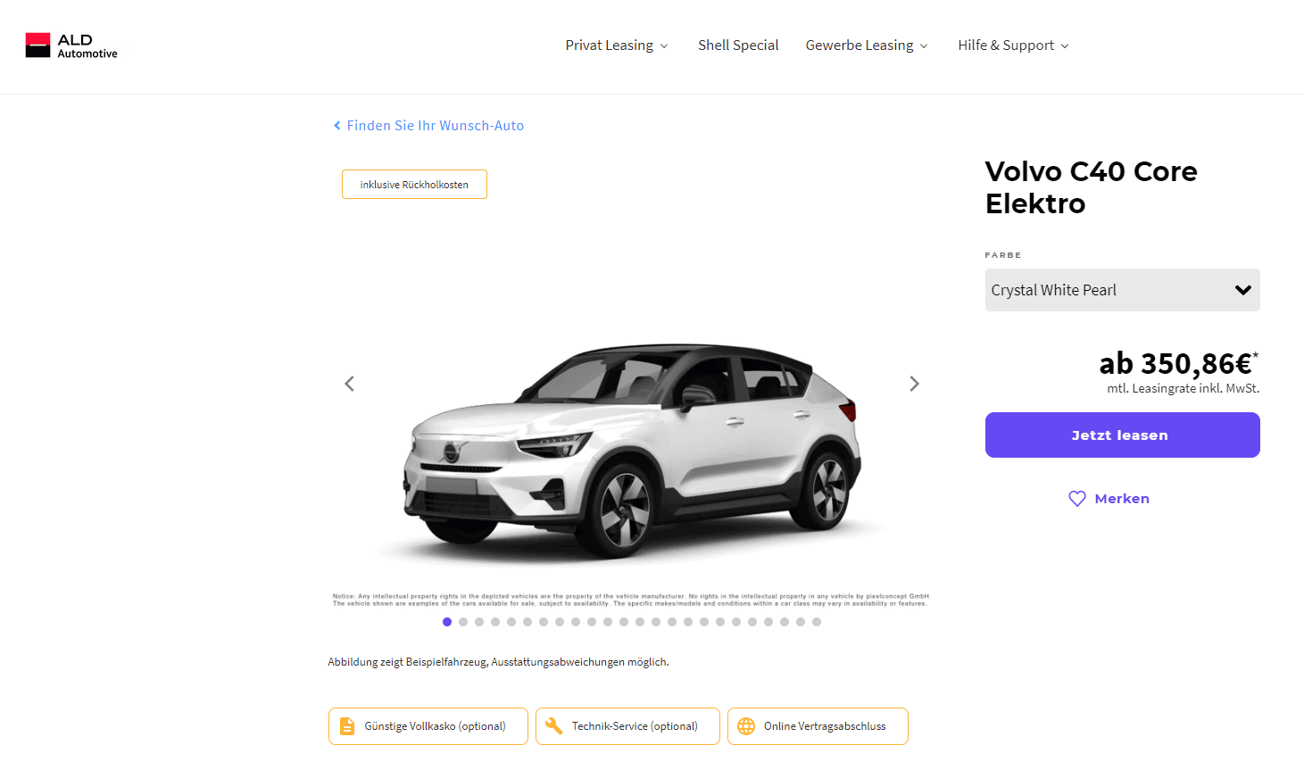The image size is (1304, 770).
Task: Expand the Hilfe & Support menu
Action: 1013,46
